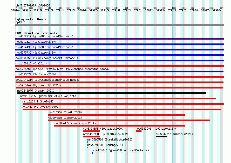Click the nsv6393898 (Sedlazeck2020) label
Viewport: 231px width, 163px height.
tap(103, 129)
